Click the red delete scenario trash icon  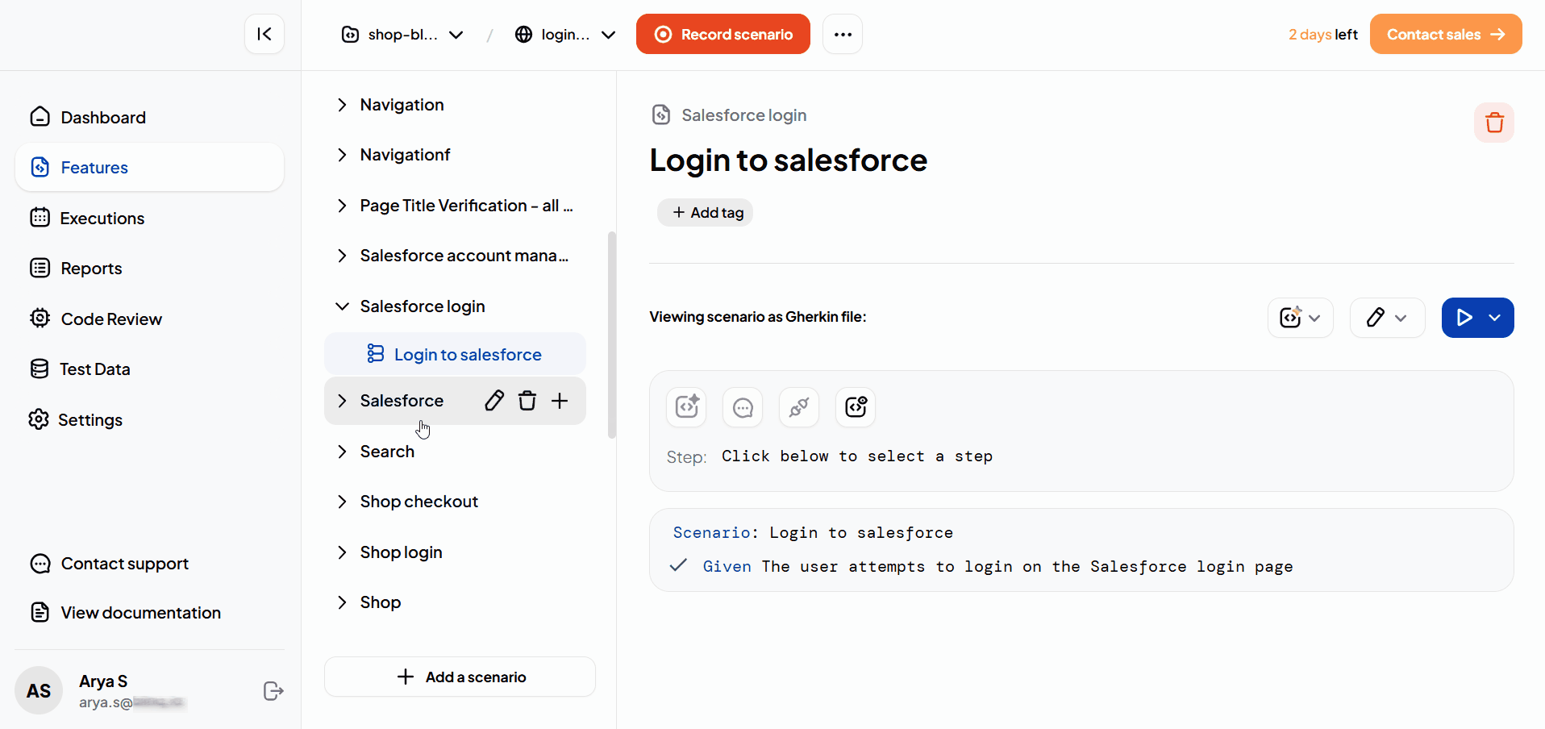pyautogui.click(x=1493, y=123)
